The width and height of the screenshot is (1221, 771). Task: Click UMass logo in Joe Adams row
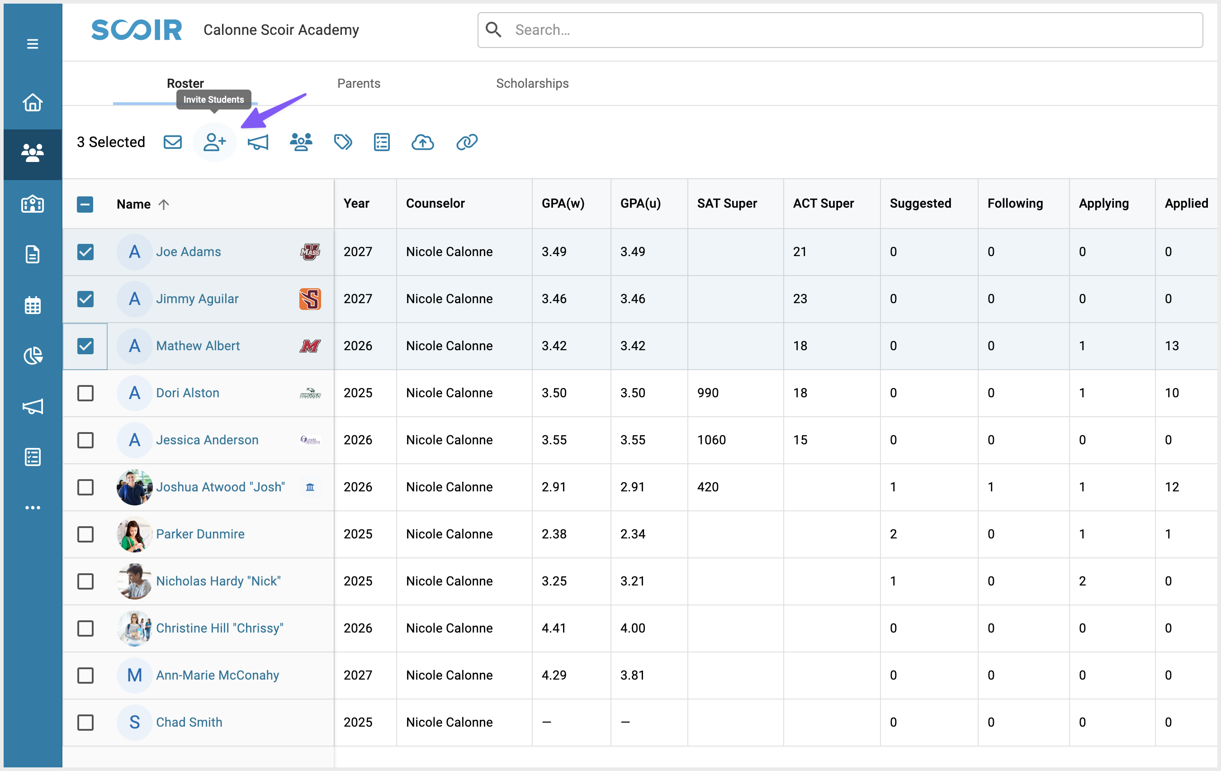click(x=310, y=252)
